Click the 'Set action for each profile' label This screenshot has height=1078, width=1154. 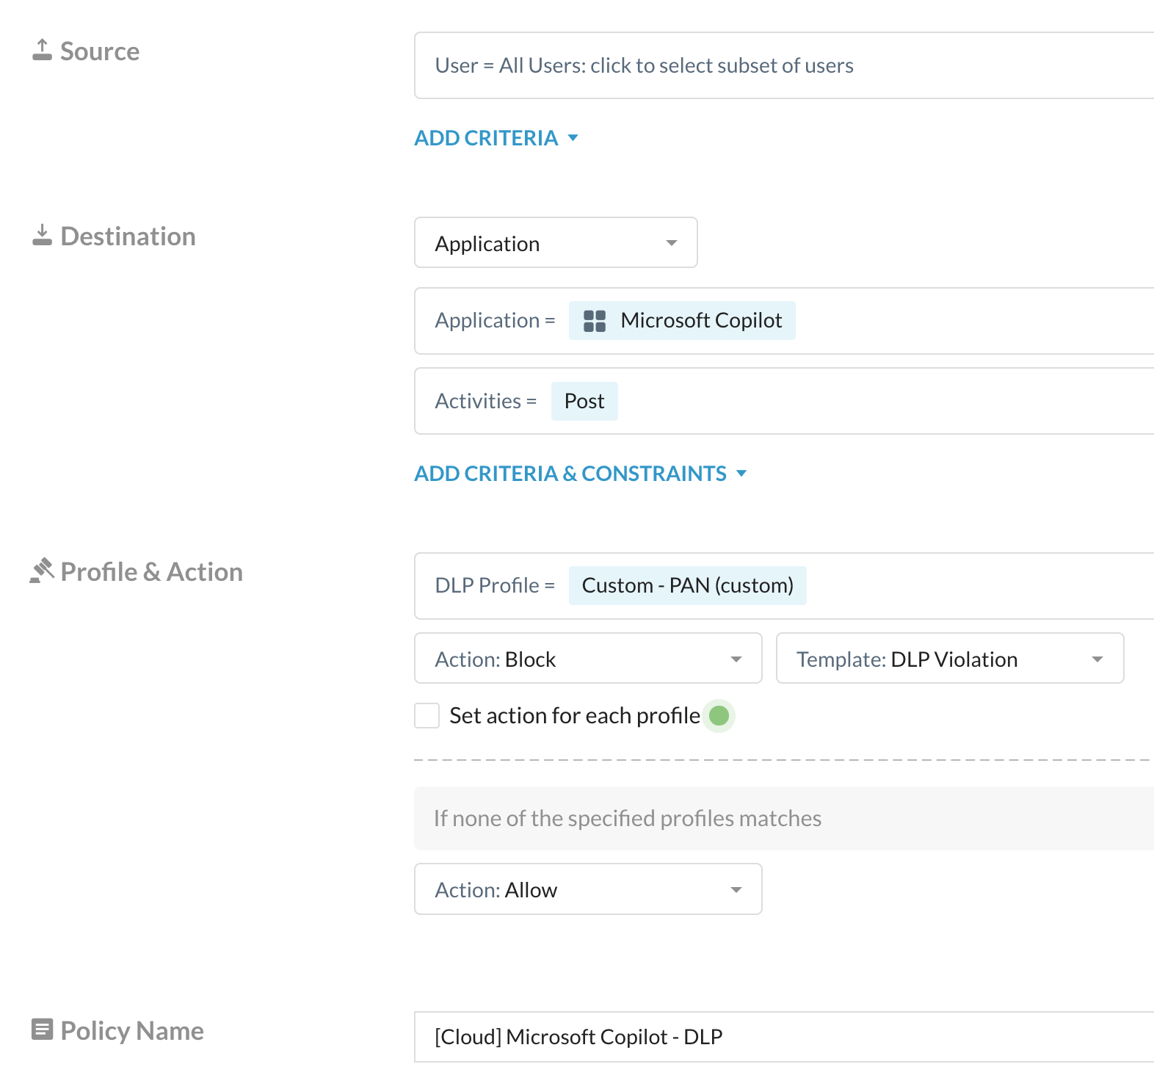tap(575, 715)
